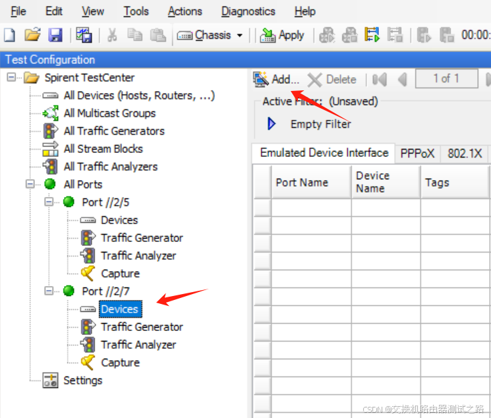Select All Devices (Hosts, Routers, ...)
This screenshot has height=418, width=491.
[139, 95]
